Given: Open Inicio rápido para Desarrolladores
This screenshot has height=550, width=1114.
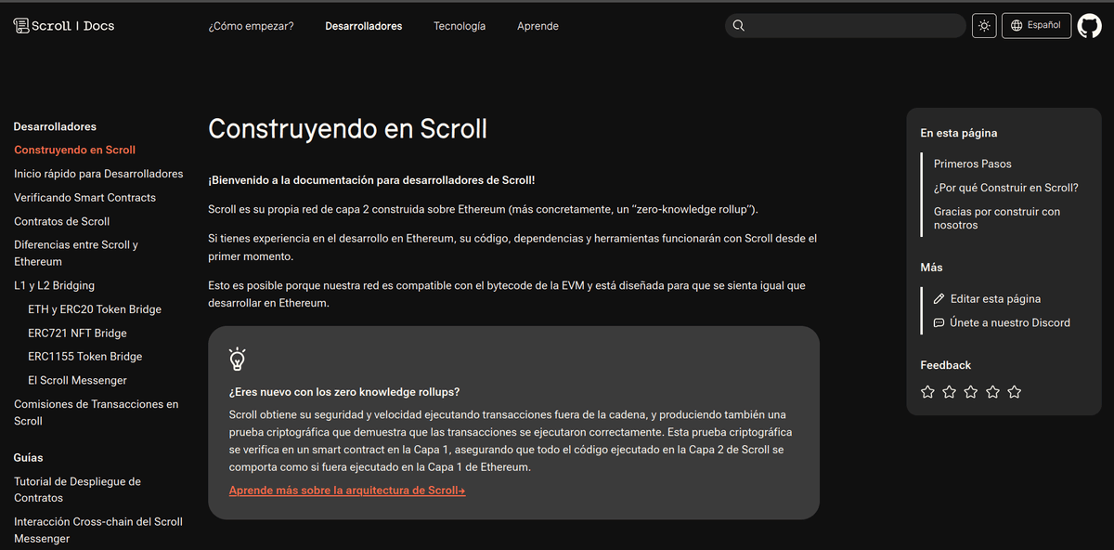Looking at the screenshot, I should (98, 174).
